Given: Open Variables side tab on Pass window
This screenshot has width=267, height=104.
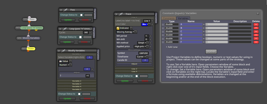Looking at the screenshot, I should tap(95, 14).
